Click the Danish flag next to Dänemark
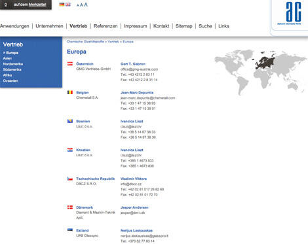This screenshot has height=244, width=308. tap(70, 207)
